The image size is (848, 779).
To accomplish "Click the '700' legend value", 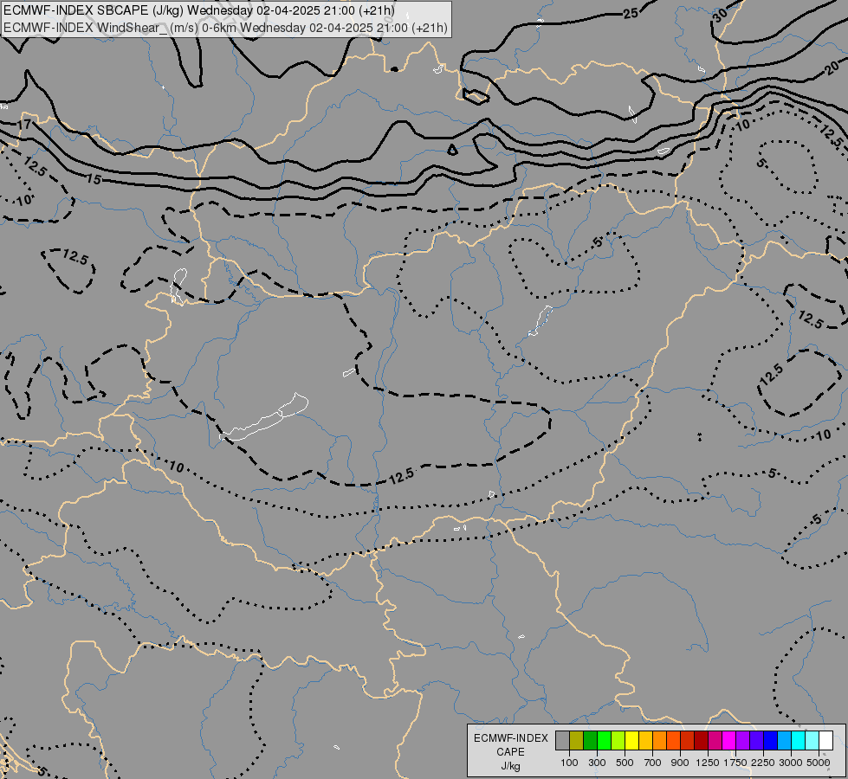I will [x=653, y=763].
